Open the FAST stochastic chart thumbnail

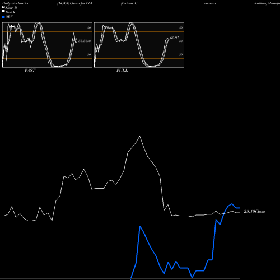tap(47, 45)
